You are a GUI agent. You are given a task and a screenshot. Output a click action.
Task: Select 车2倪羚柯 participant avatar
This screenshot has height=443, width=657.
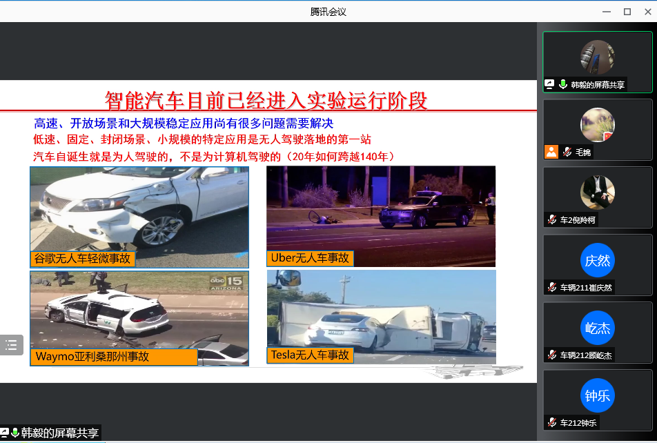coord(598,193)
